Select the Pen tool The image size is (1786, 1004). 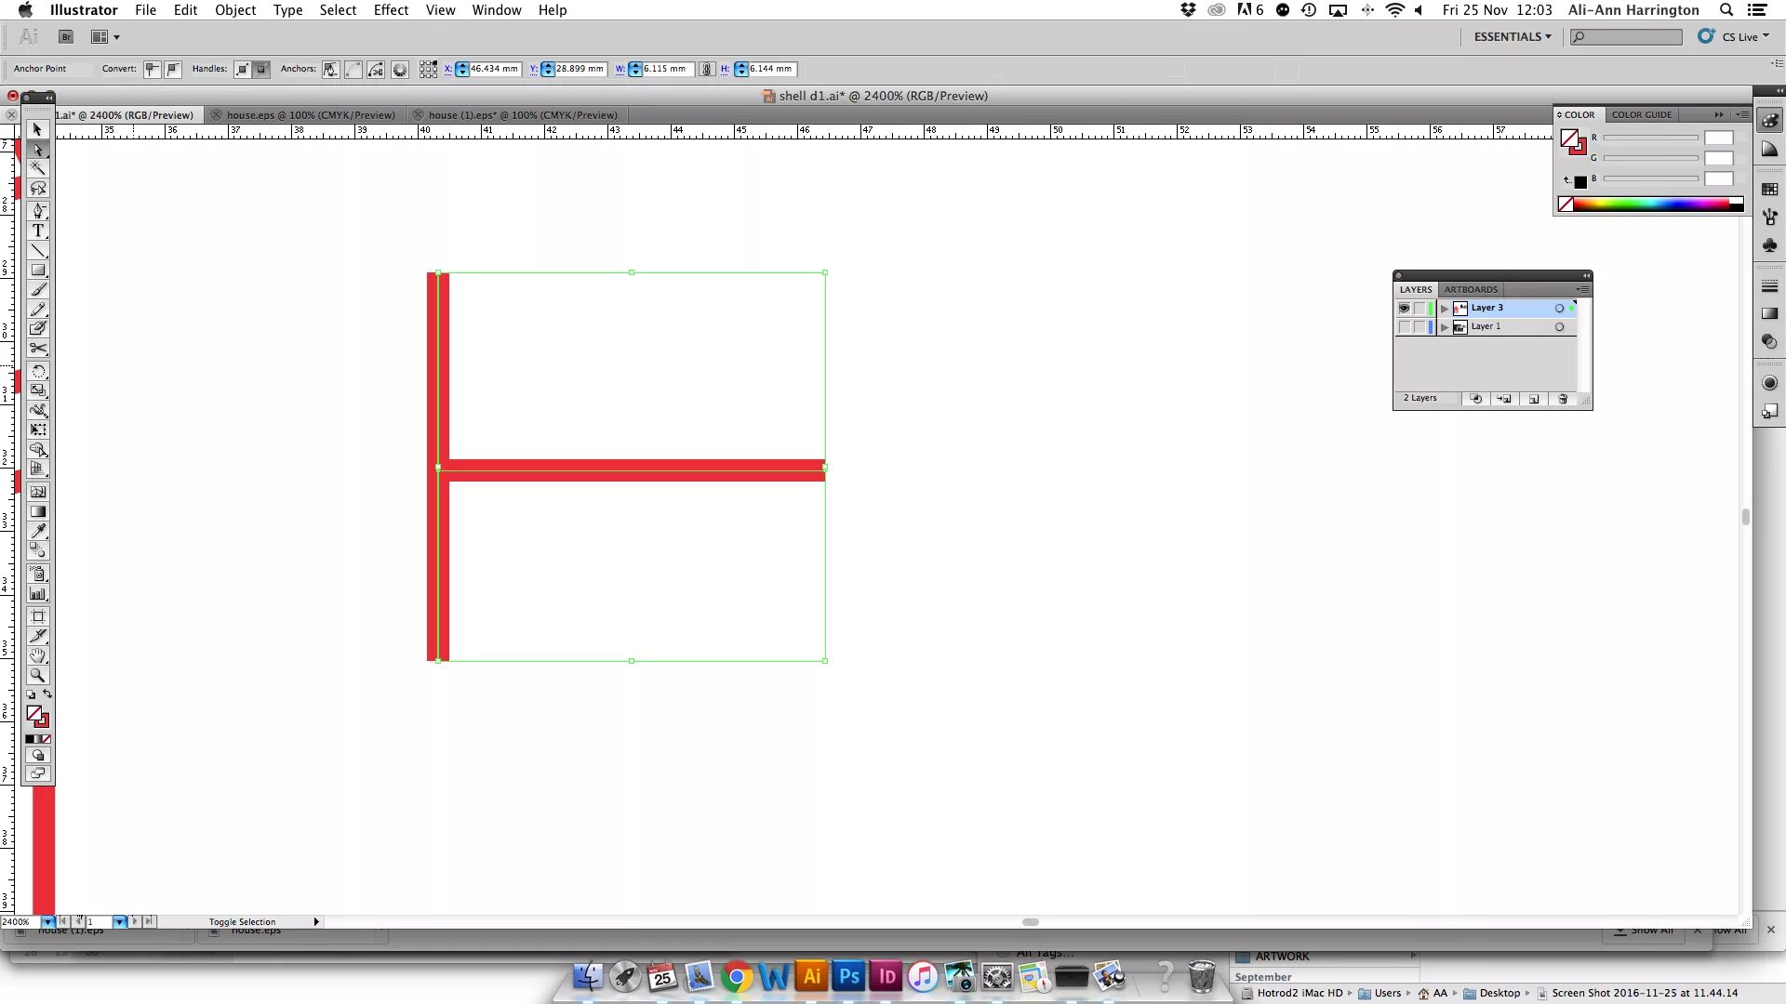point(38,211)
